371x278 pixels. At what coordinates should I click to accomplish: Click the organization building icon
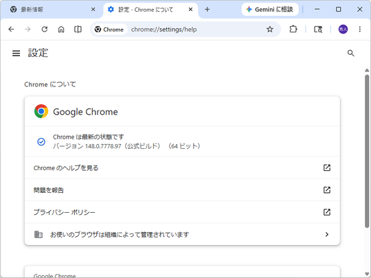coord(38,235)
